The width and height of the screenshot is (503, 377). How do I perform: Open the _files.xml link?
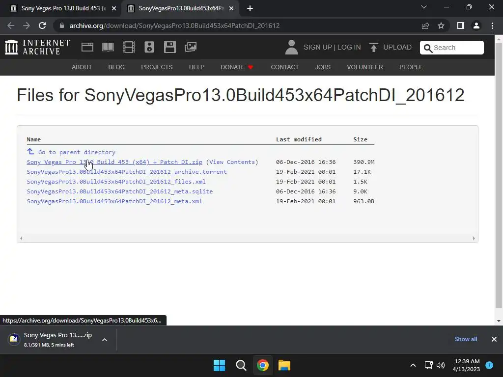(x=116, y=182)
